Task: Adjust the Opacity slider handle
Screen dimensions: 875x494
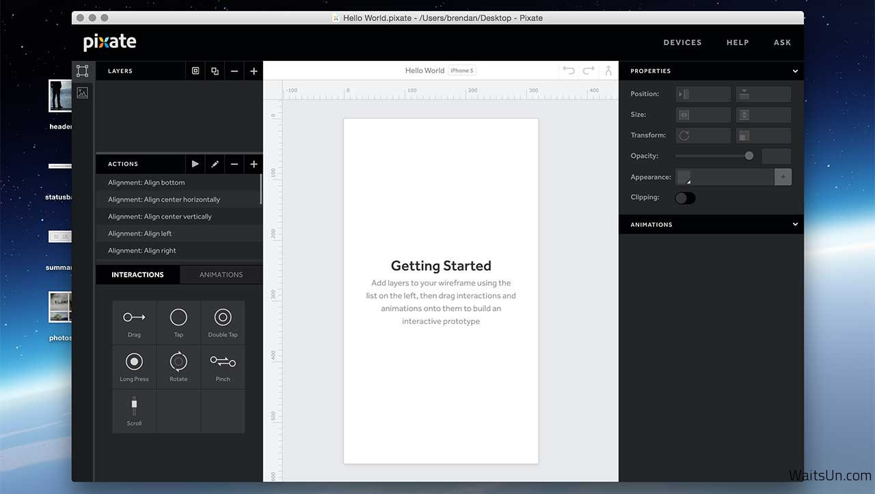Action: [749, 156]
